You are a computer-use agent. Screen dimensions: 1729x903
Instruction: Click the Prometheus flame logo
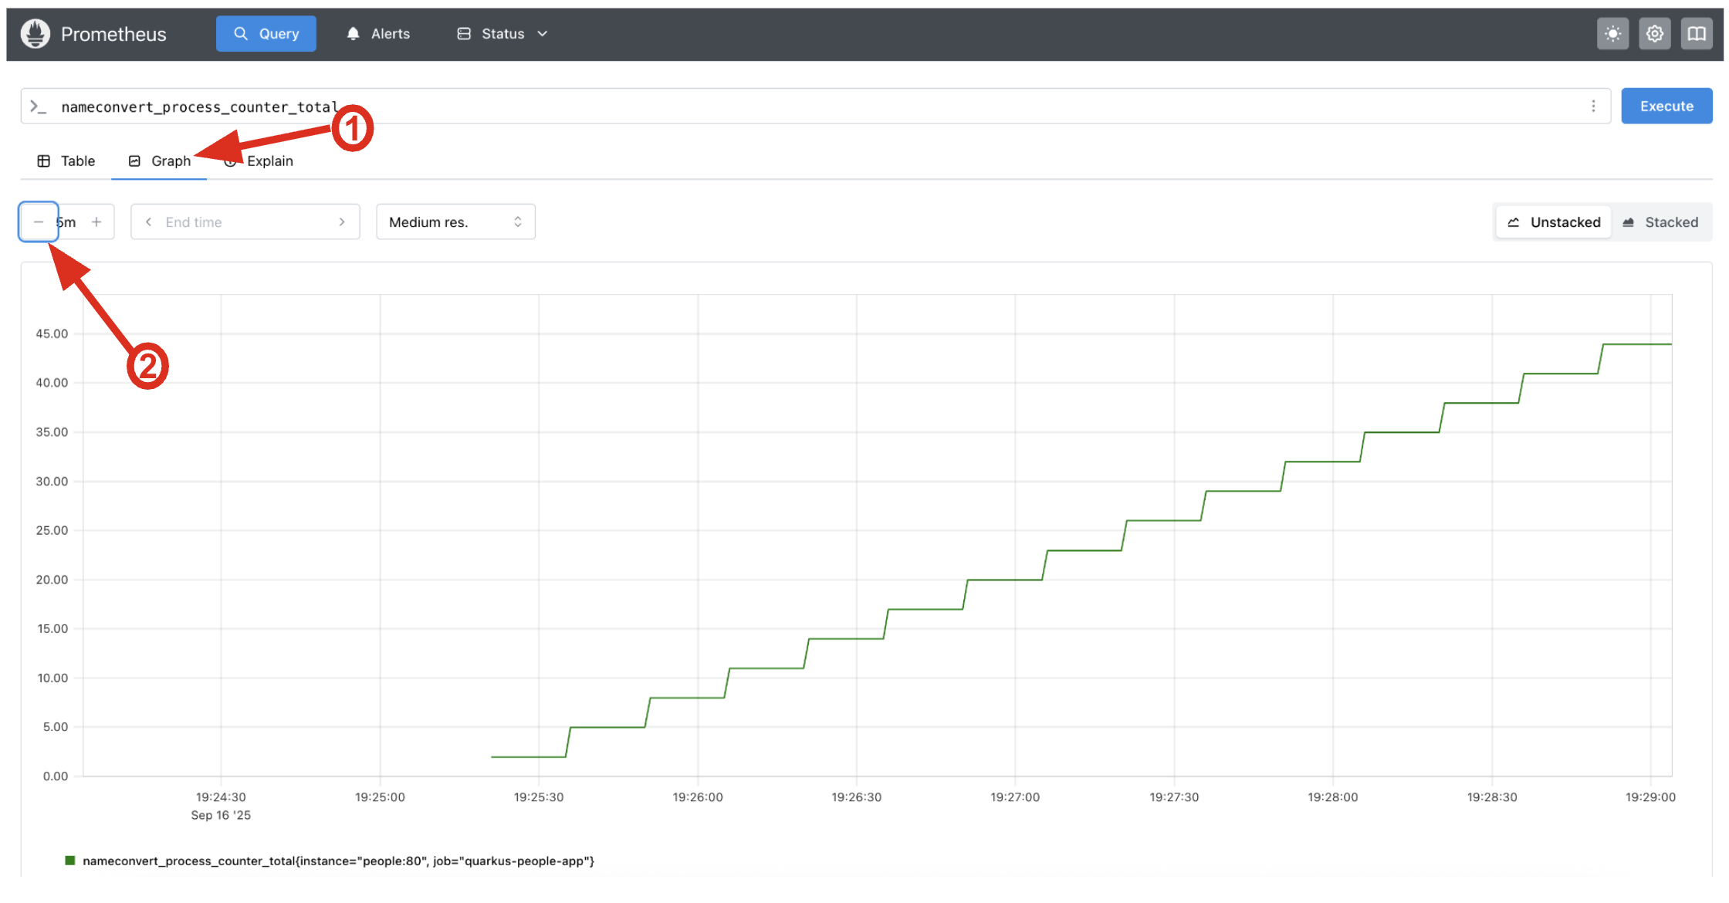pyautogui.click(x=36, y=34)
